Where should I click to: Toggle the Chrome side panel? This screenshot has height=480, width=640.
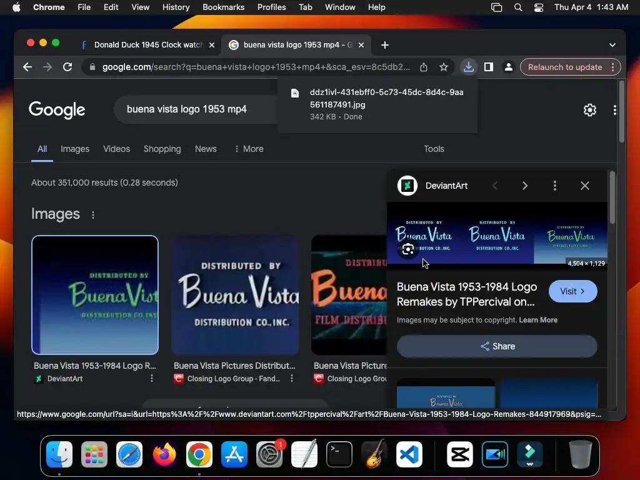489,67
